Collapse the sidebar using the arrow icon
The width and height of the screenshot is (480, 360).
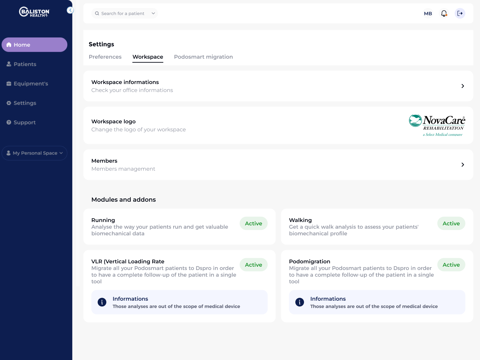click(x=70, y=10)
